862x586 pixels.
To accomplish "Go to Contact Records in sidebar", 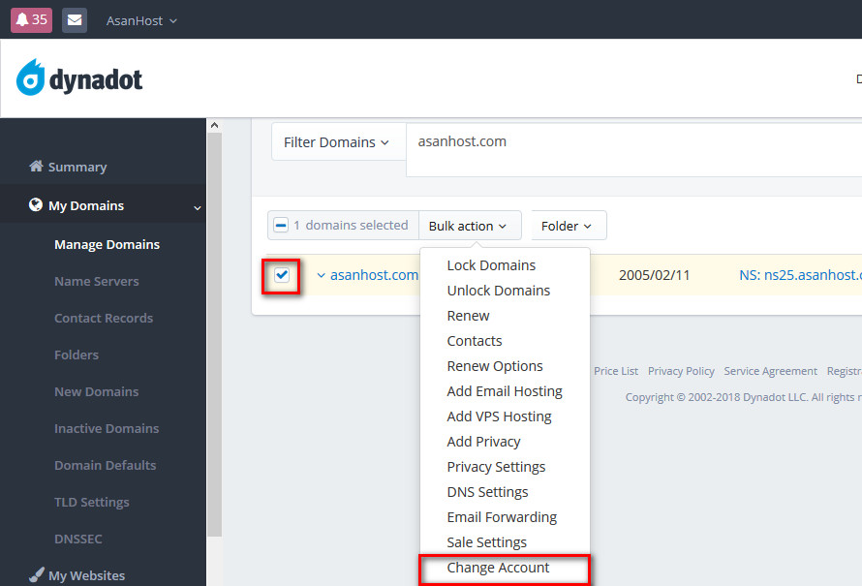I will [104, 318].
